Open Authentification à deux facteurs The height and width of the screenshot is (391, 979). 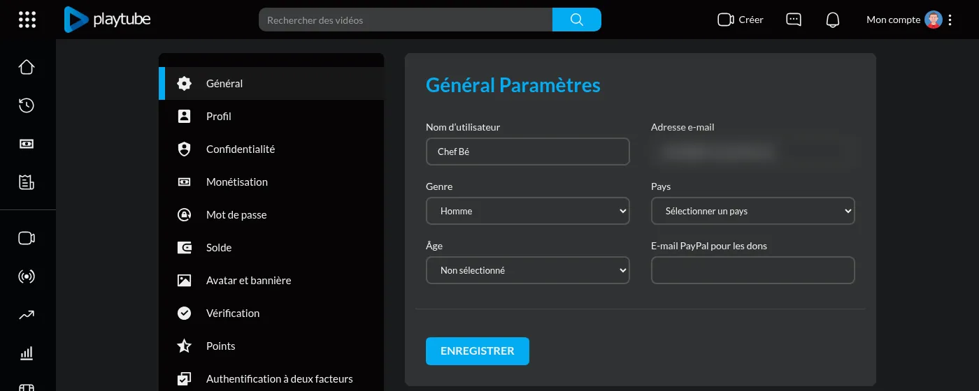271,378
